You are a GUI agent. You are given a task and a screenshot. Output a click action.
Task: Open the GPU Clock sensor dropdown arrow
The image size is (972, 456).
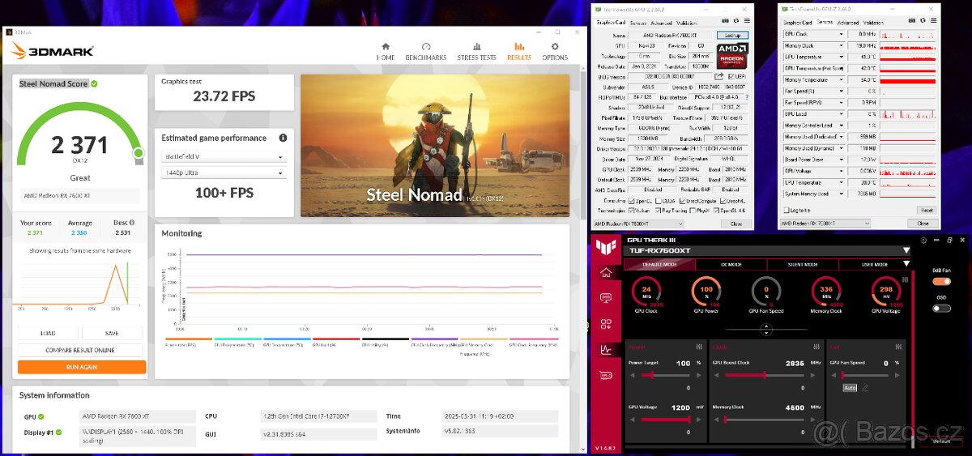click(841, 34)
